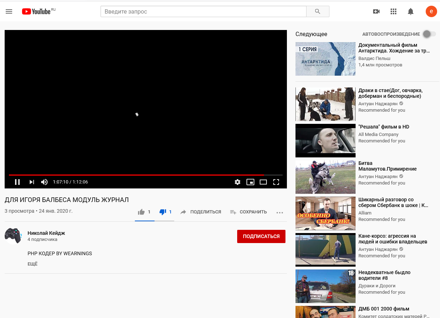Open the YouTube apps grid

tap(393, 11)
